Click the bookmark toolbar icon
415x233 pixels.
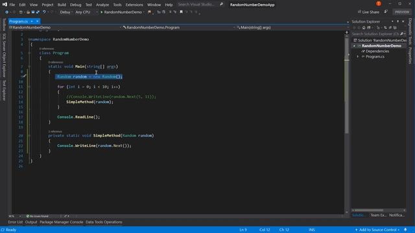click(181, 12)
